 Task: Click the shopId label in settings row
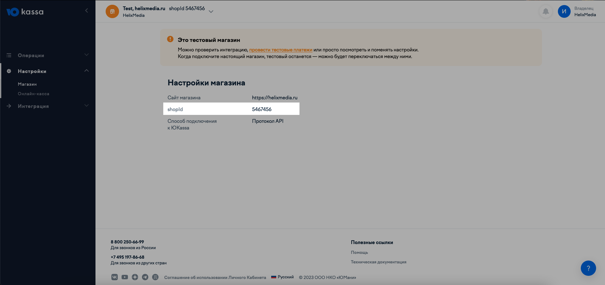click(175, 109)
